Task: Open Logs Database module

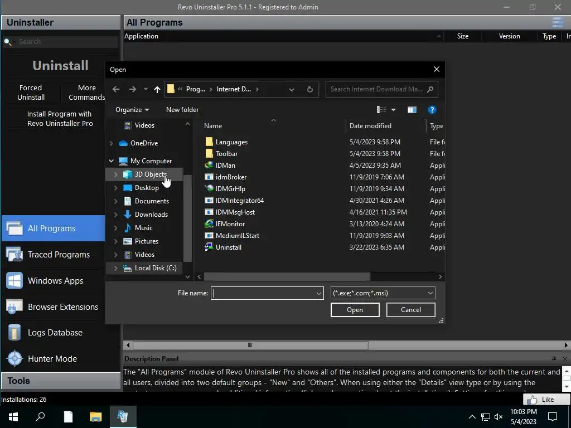Action: click(x=54, y=333)
